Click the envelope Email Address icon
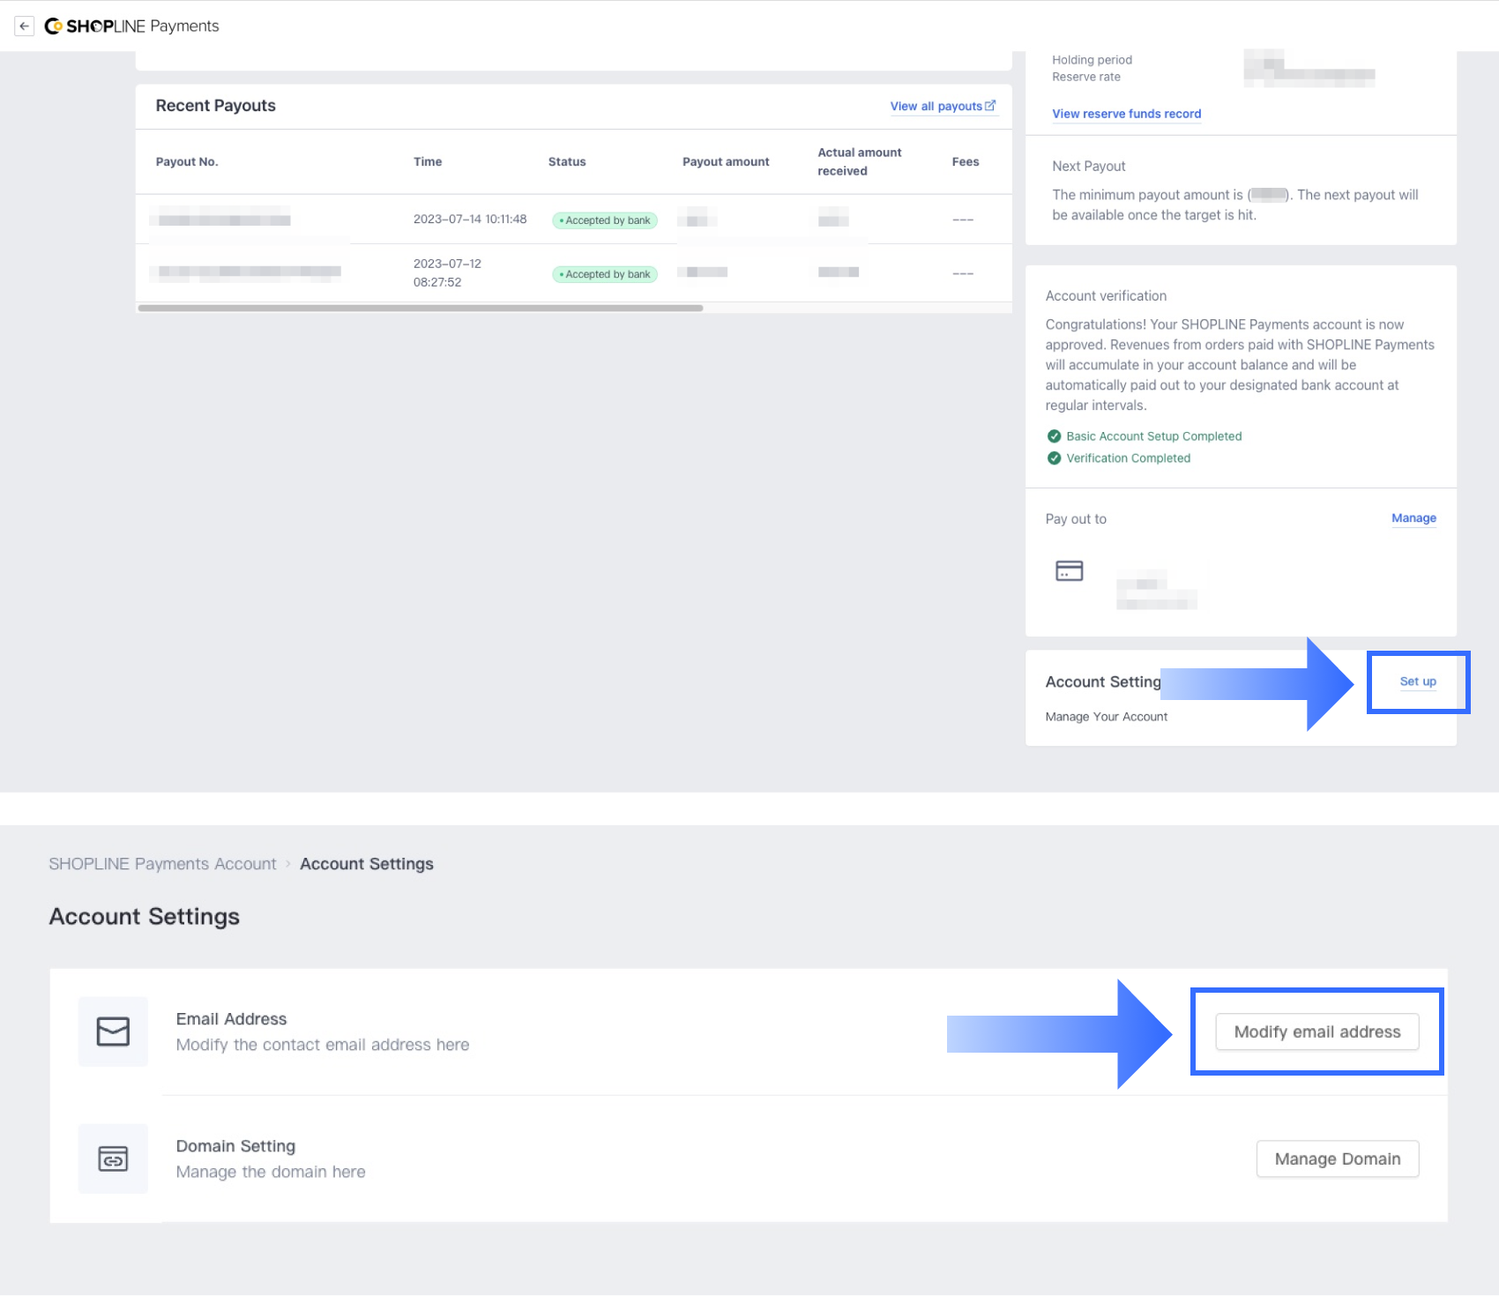The width and height of the screenshot is (1499, 1296). (x=113, y=1032)
